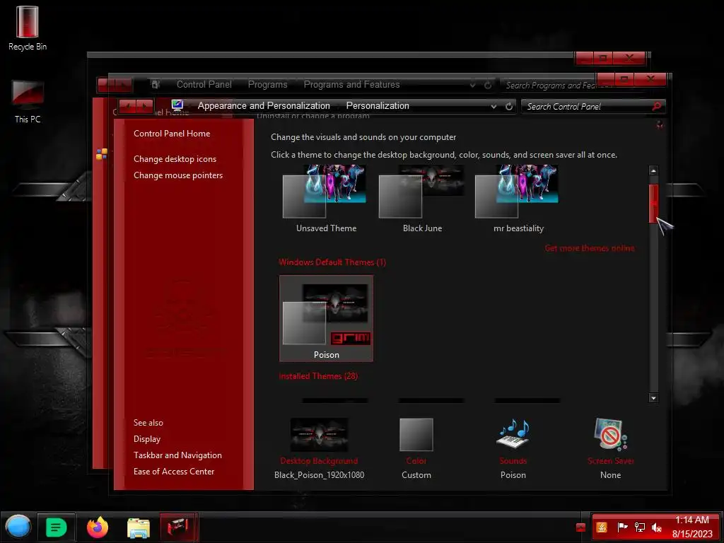The height and width of the screenshot is (543, 724).
Task: Open Action Center flag icon
Action: point(622,527)
